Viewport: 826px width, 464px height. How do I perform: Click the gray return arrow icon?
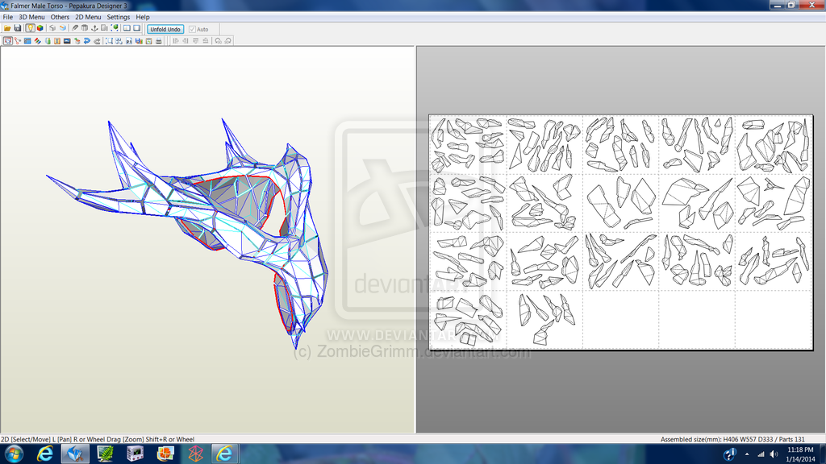pyautogui.click(x=97, y=41)
